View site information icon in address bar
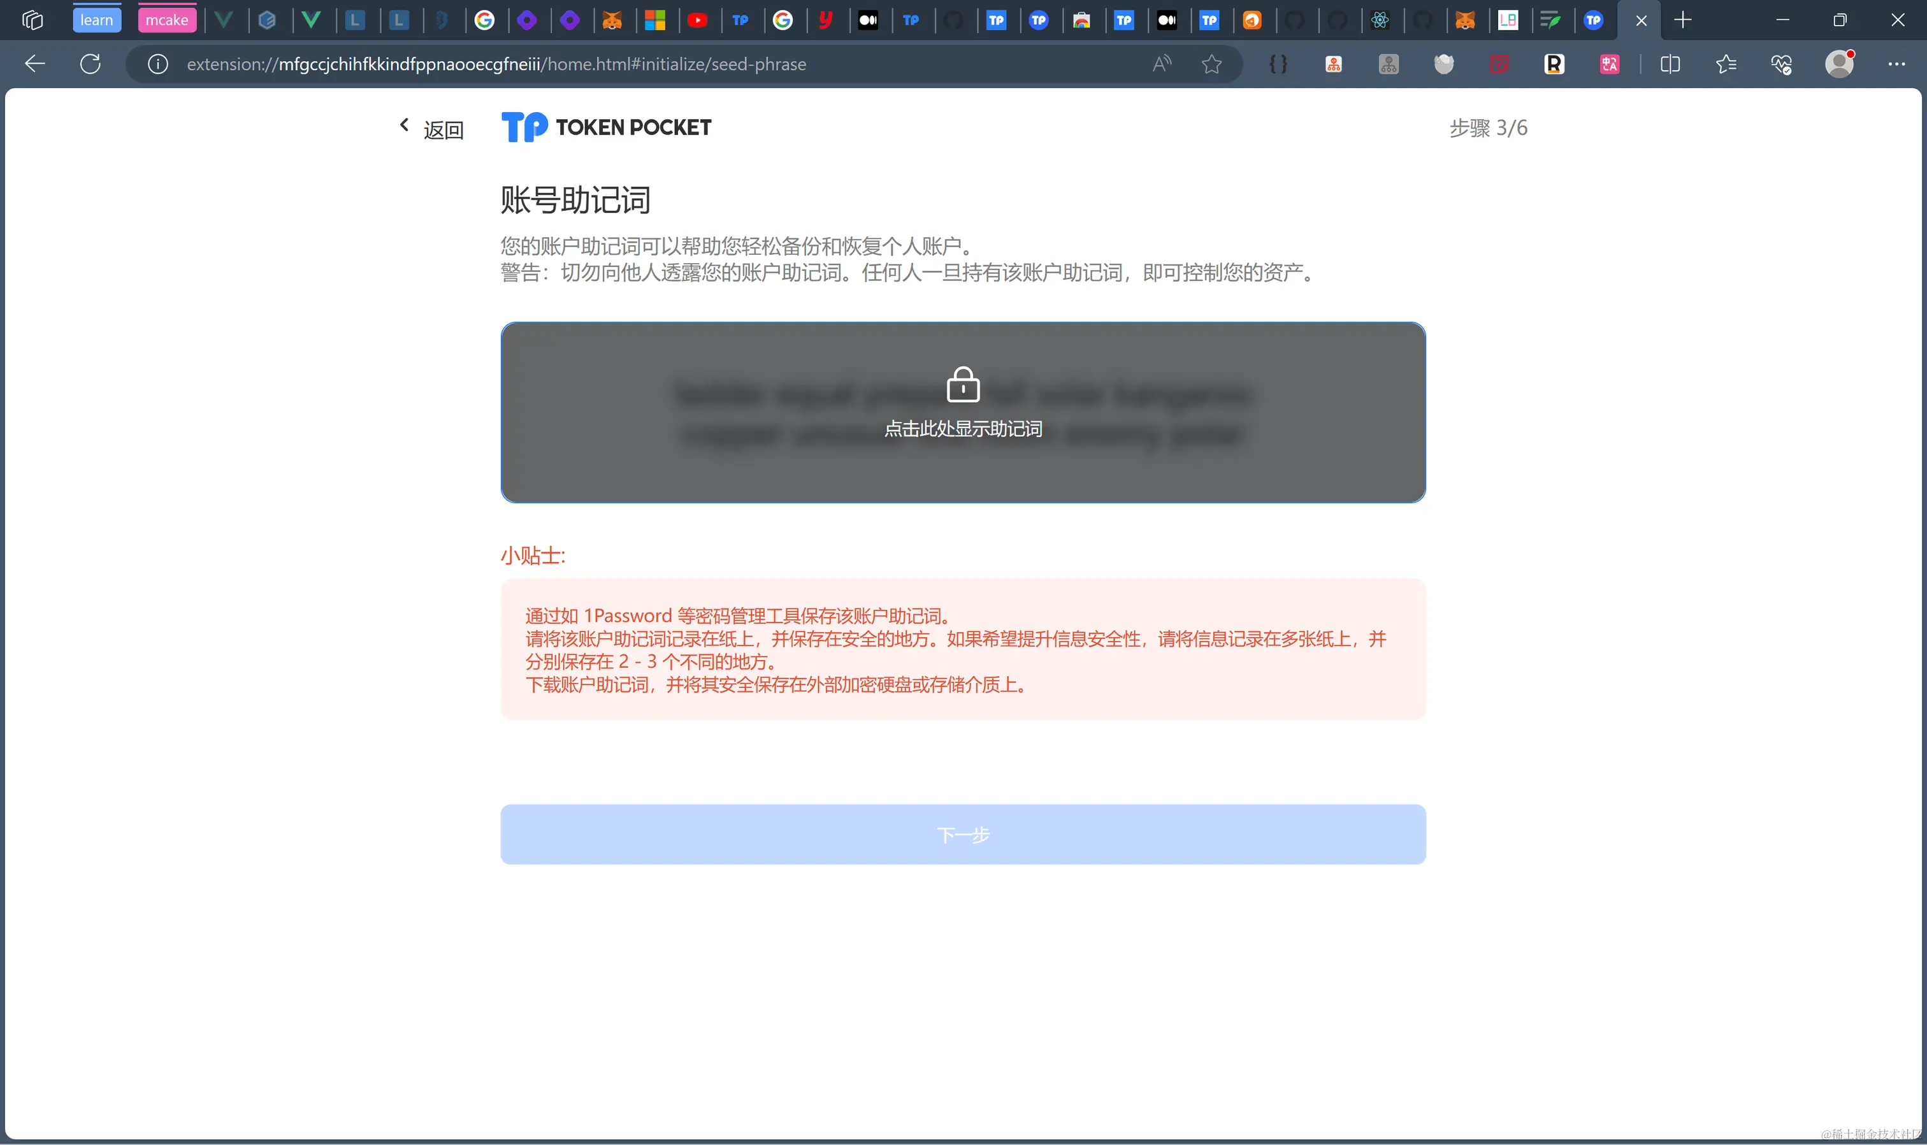Screen dimensions: 1927x1145 (158, 64)
